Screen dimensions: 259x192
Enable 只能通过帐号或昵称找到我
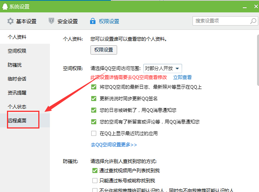point(95,181)
